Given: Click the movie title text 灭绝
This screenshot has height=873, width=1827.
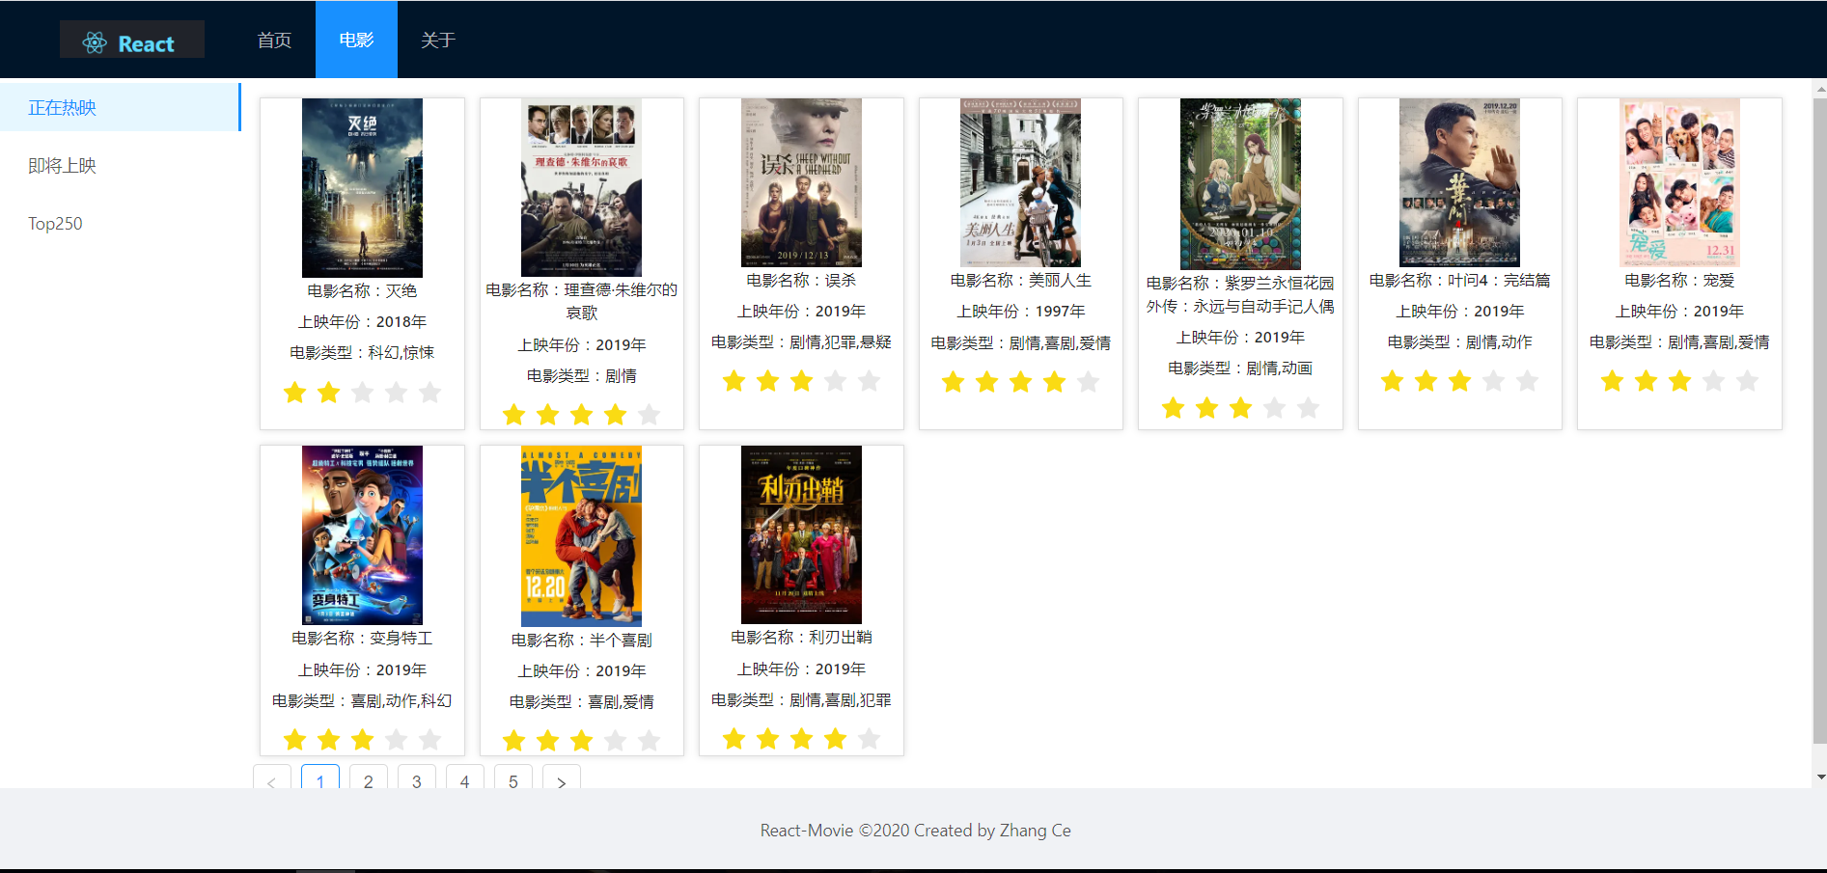Looking at the screenshot, I should click(x=401, y=290).
